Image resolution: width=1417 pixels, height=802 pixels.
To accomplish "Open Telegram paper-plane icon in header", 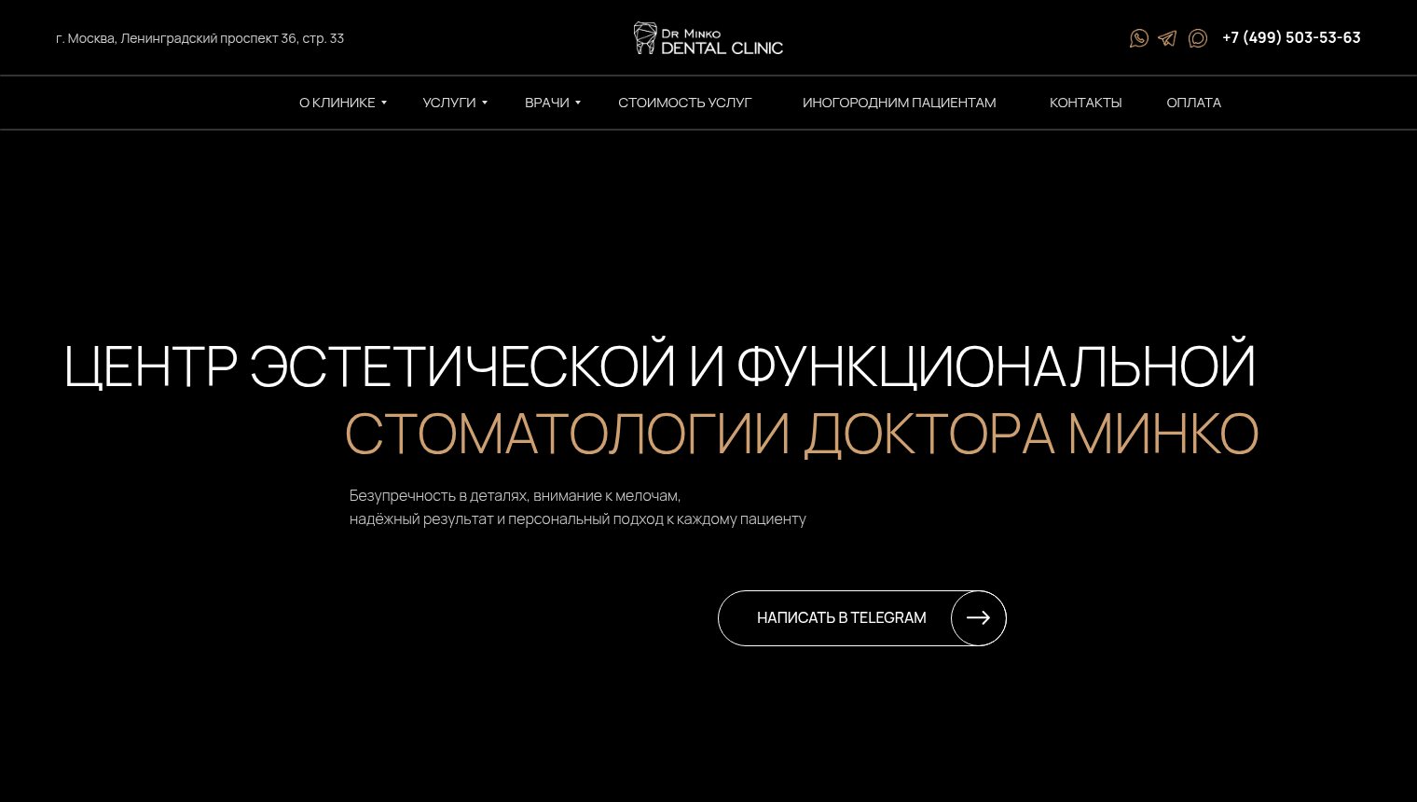I will pos(1167,38).
